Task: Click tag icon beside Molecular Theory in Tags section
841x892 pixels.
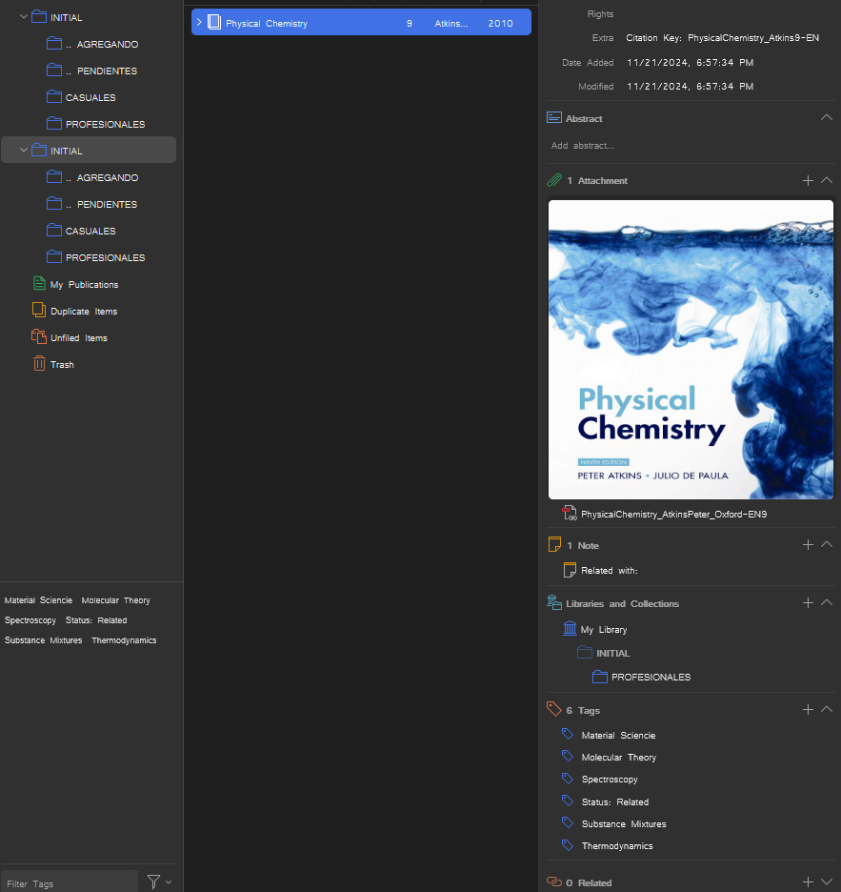Action: [568, 756]
